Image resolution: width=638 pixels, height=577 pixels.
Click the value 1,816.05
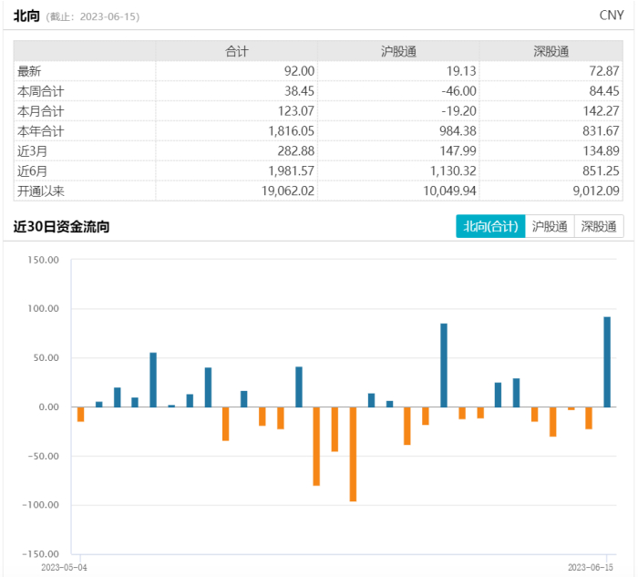tap(292, 131)
